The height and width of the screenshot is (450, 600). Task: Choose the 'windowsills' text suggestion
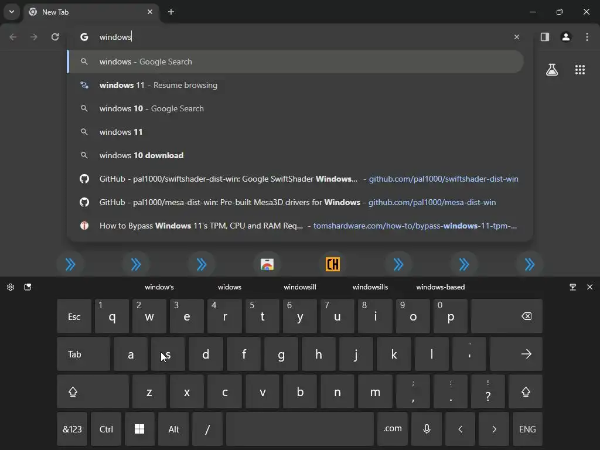pyautogui.click(x=370, y=287)
